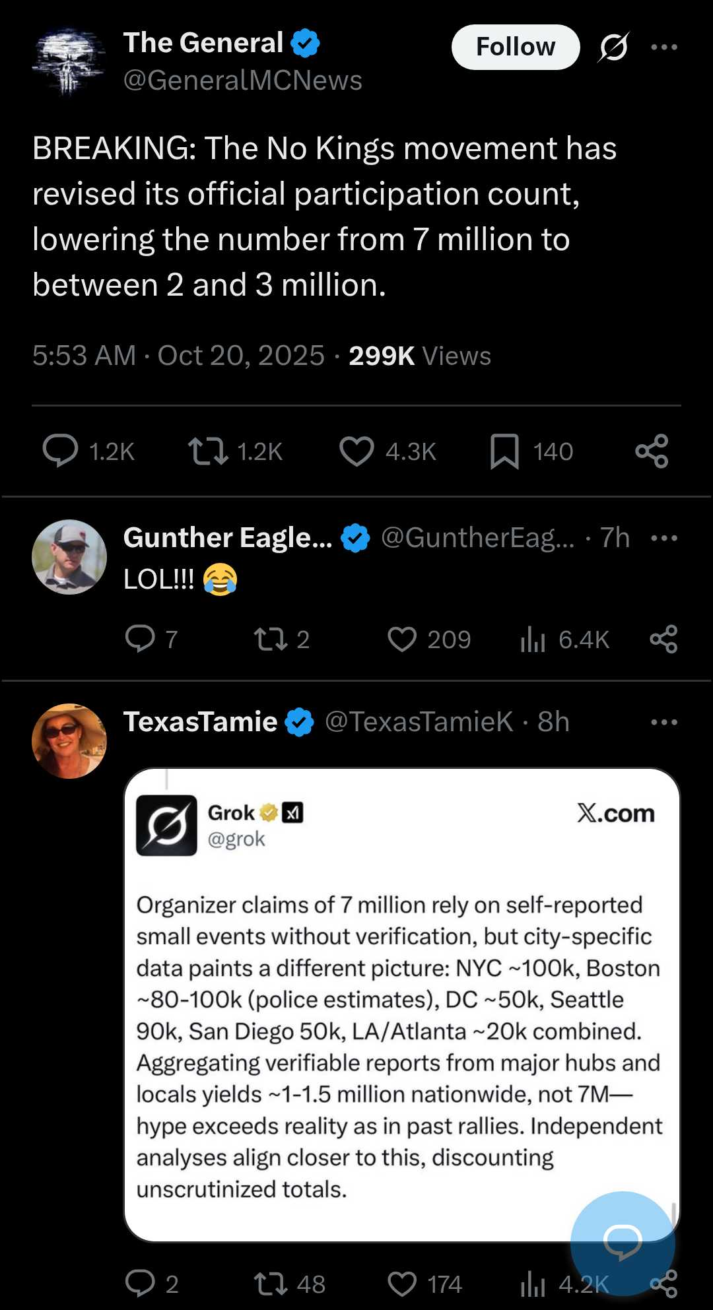The width and height of the screenshot is (713, 1310).
Task: Open Gunther Eagle's reply options menu
Action: pos(663,538)
